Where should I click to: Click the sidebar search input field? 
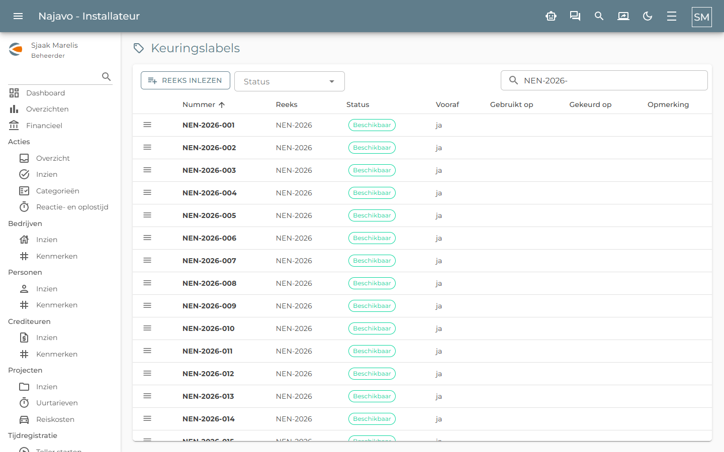(x=54, y=76)
